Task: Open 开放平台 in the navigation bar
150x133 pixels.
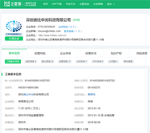Action: pyautogui.click(x=70, y=4)
